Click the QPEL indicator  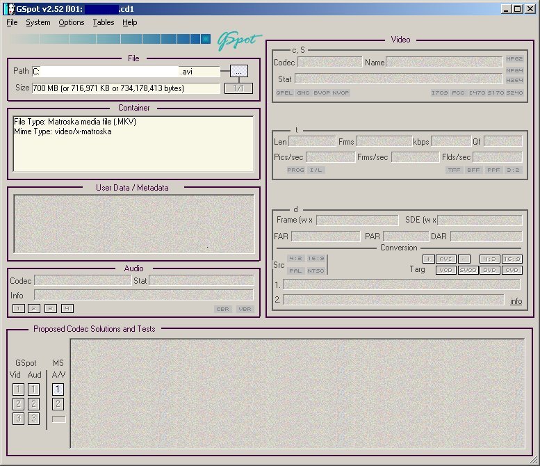[284, 93]
